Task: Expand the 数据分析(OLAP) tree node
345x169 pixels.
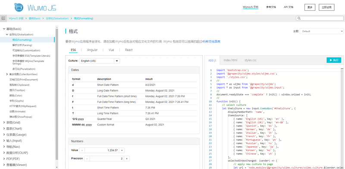Action: pos(4,153)
